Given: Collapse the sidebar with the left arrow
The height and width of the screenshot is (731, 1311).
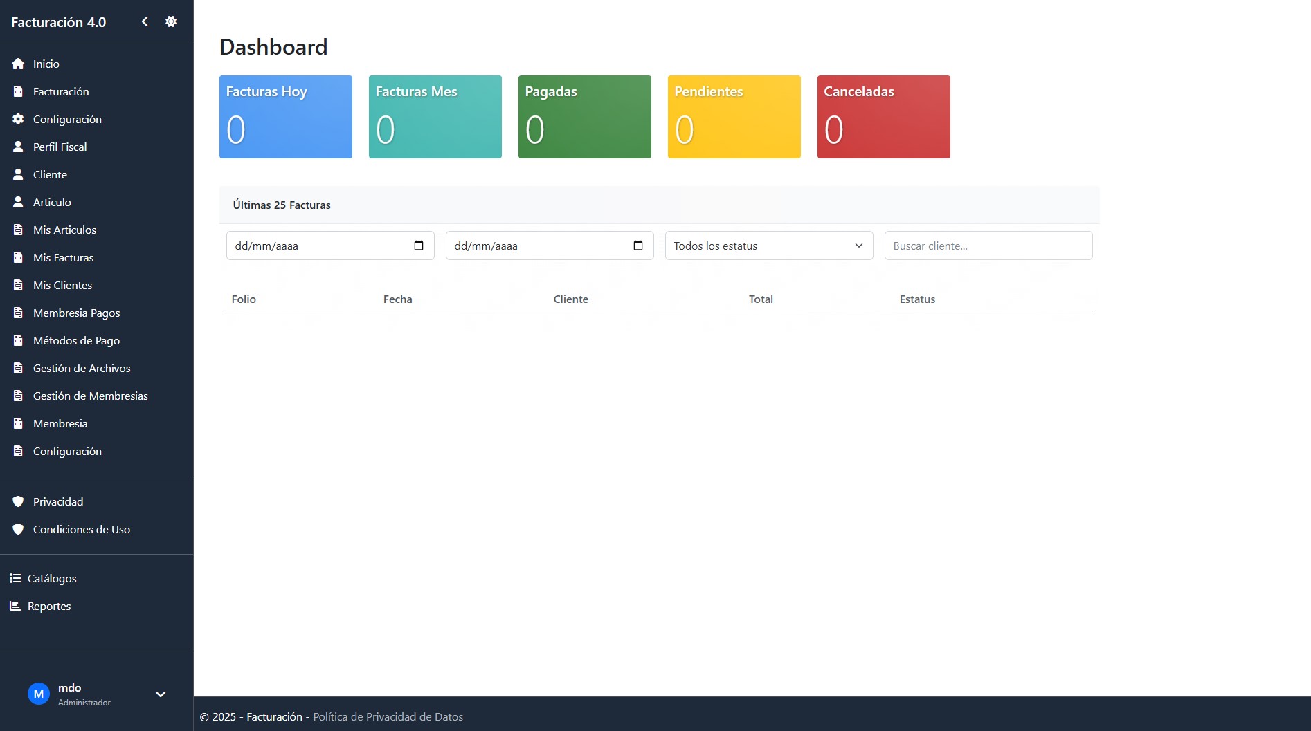Looking at the screenshot, I should [x=145, y=21].
